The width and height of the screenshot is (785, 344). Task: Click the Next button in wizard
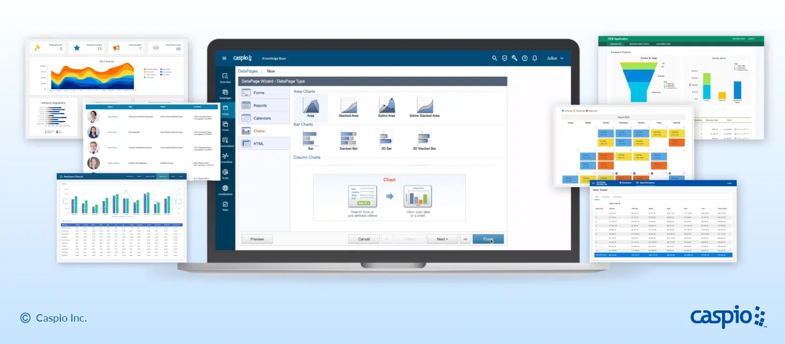click(442, 239)
